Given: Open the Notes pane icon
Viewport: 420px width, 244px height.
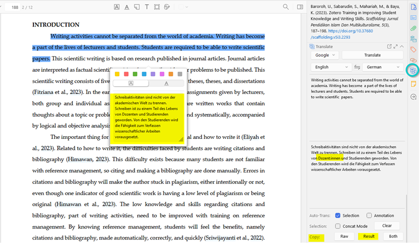Looking at the screenshot, I should [413, 84].
